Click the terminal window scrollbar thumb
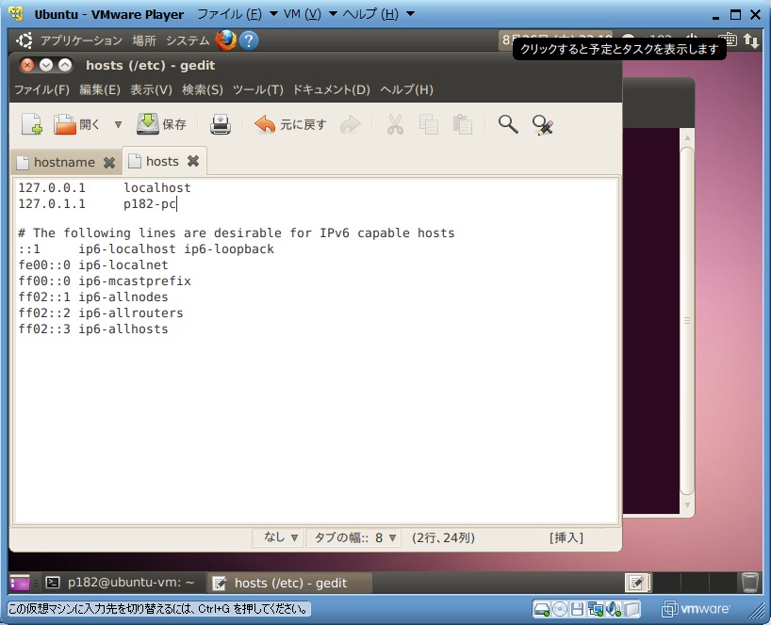Viewport: 771px width, 625px height. point(687,321)
